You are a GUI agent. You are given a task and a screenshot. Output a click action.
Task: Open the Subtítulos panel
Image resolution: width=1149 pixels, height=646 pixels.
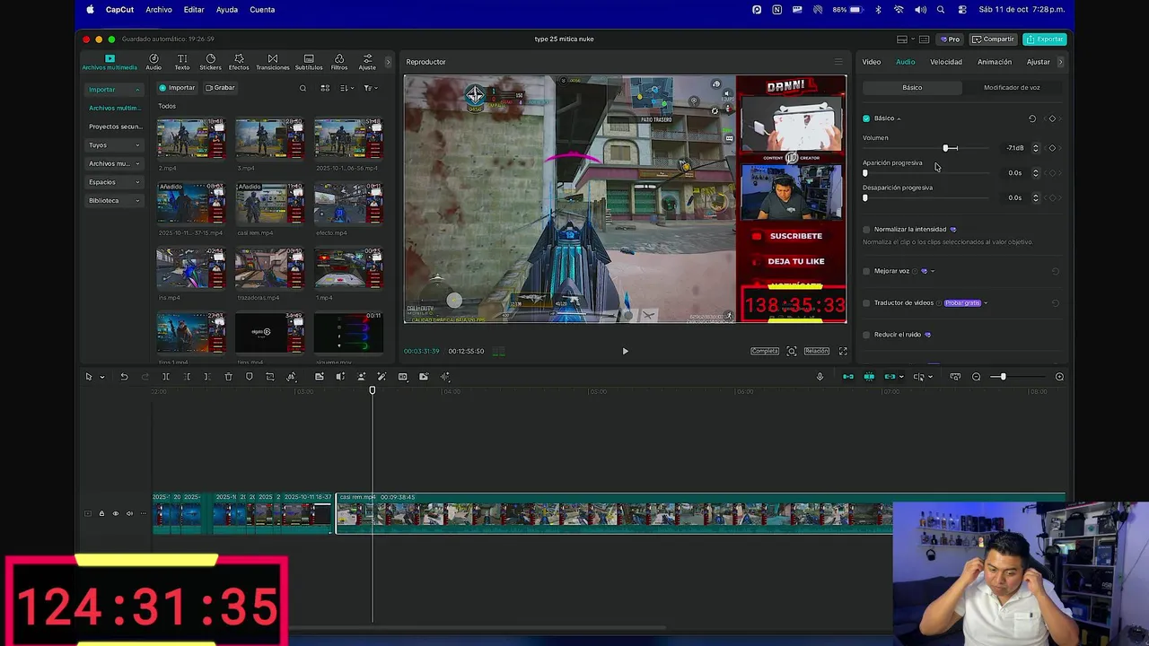309,62
